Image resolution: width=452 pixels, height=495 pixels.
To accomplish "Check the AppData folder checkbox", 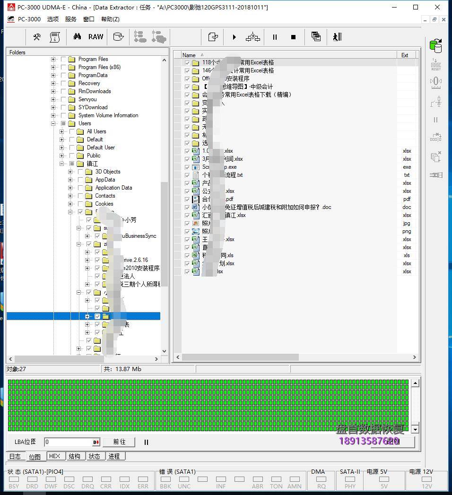I will click(x=80, y=180).
